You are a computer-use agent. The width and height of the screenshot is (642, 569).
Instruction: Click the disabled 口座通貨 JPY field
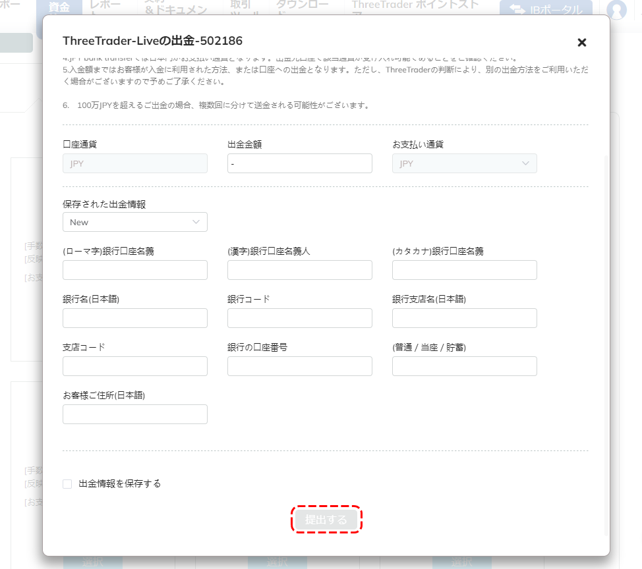pyautogui.click(x=135, y=163)
